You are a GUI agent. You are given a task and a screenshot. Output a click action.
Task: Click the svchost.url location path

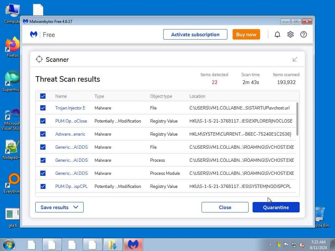239,108
